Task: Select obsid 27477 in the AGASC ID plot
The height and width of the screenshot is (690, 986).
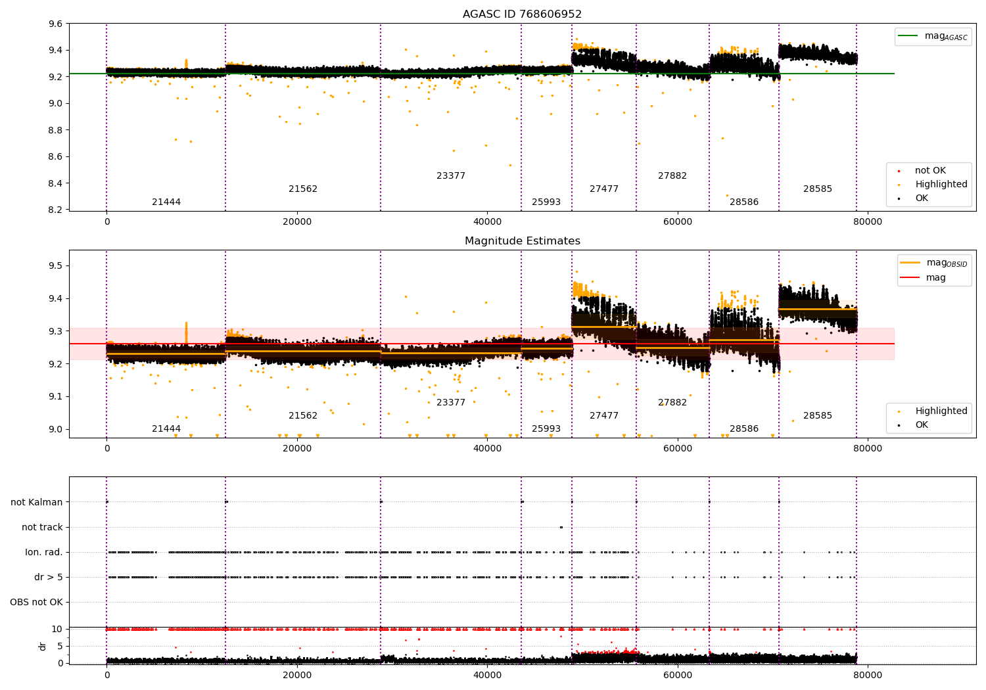Action: pos(604,189)
